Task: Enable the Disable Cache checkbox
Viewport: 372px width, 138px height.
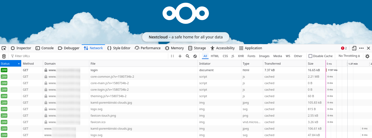Action: (x=310, y=56)
